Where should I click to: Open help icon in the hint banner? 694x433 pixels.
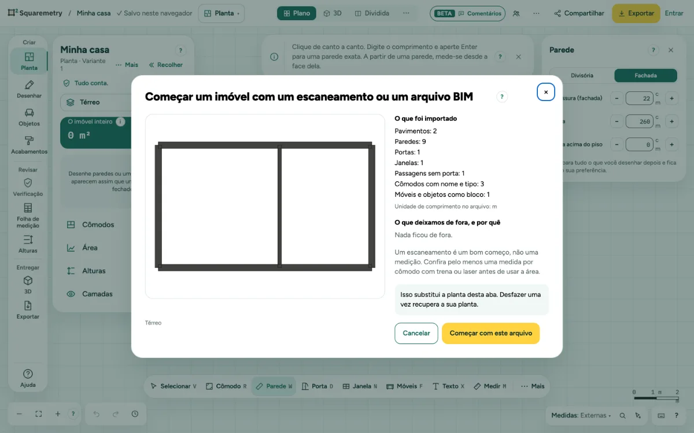(x=501, y=57)
